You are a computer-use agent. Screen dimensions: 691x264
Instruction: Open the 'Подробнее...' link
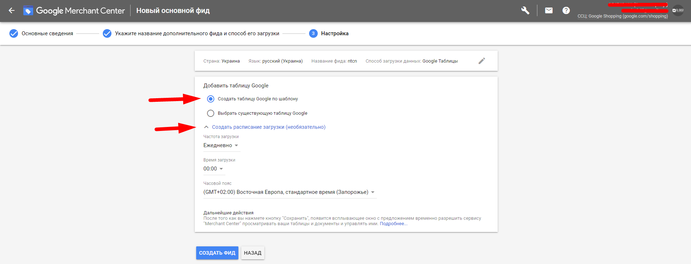tap(393, 224)
